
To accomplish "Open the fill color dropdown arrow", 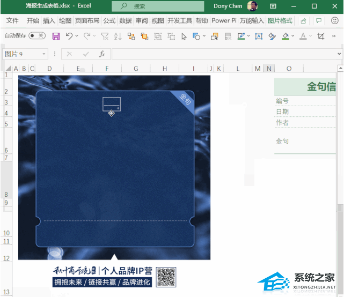I will (x=292, y=35).
